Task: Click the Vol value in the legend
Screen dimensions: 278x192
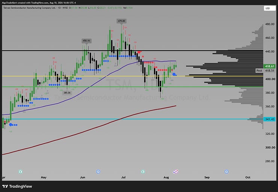Action: pos(130,8)
